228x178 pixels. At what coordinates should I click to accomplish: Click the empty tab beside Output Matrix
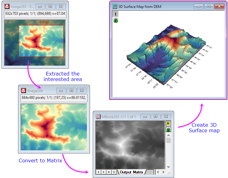tap(150, 172)
